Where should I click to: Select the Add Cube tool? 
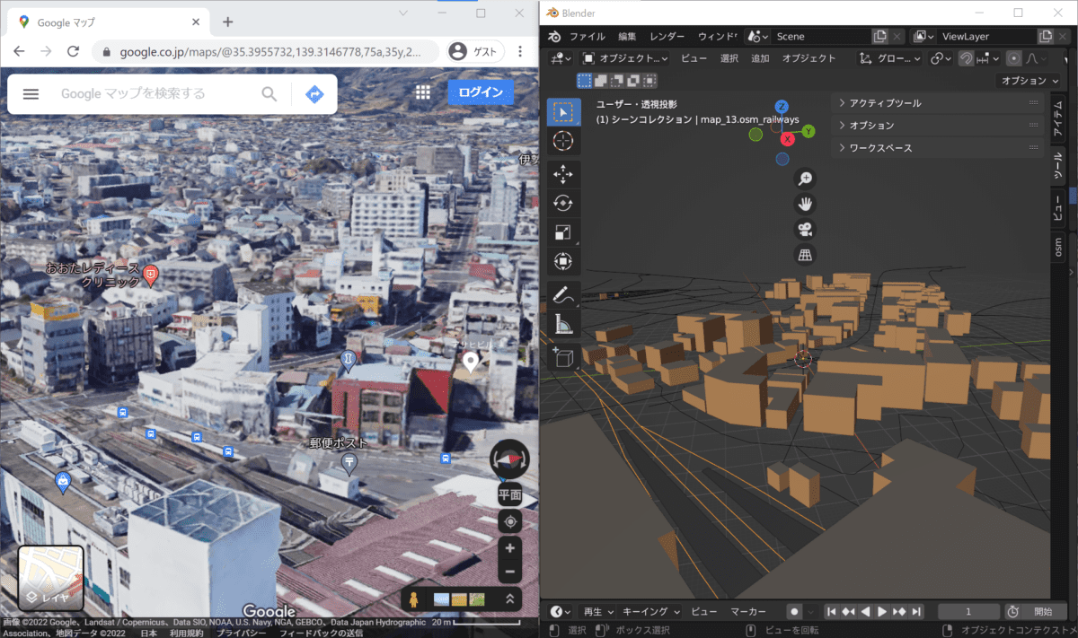(x=563, y=356)
